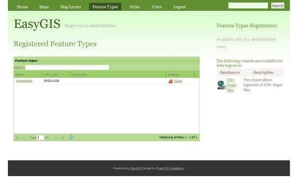Click the Feature Types Registration heading

click(247, 26)
